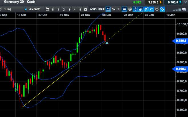Viewport: 188px width, 117px height.
Task: Click the 8.900,0 price axis label
Action: click(182, 82)
